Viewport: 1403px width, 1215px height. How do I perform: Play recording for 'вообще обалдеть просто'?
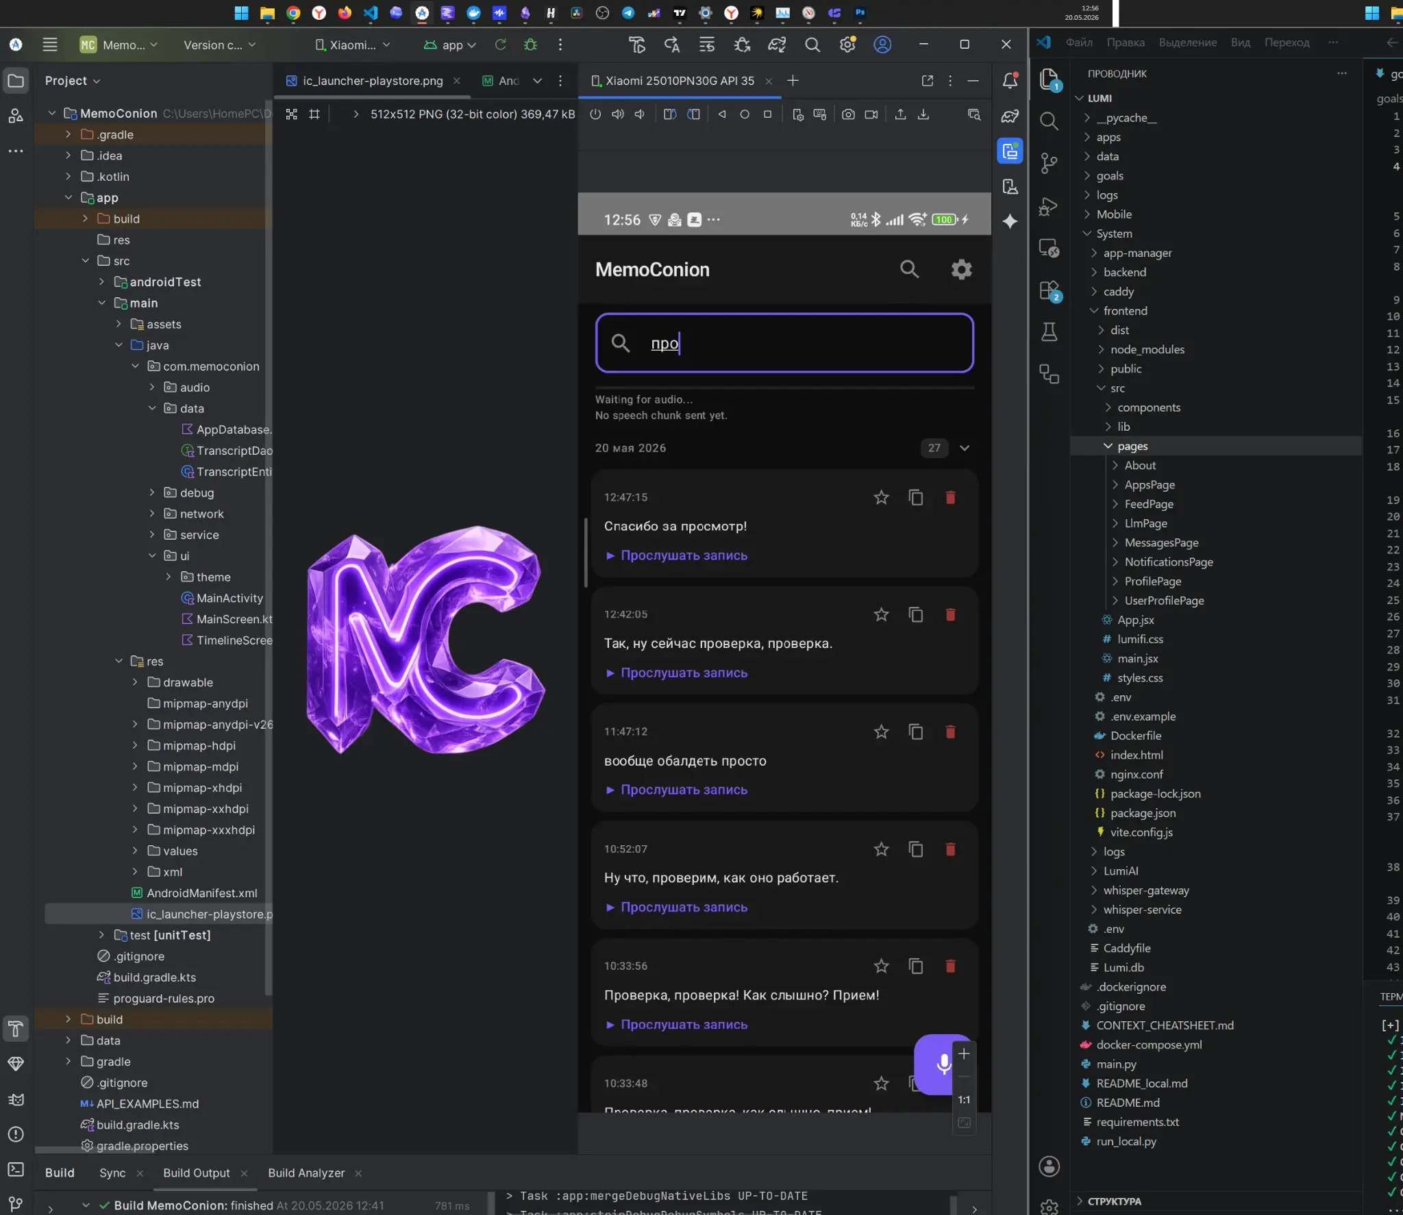click(676, 790)
